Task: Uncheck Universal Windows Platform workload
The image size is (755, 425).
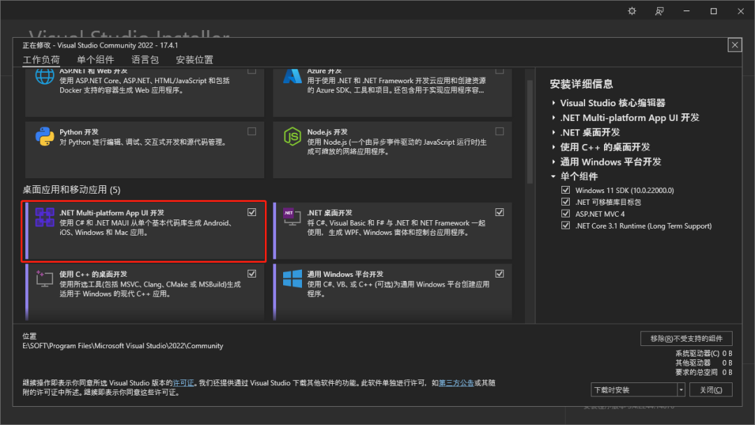Action: (500, 273)
